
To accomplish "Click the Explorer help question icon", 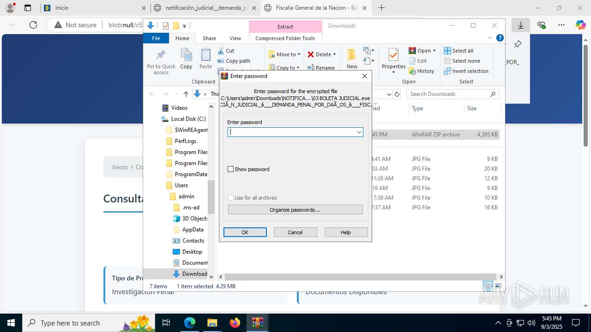I will [500, 38].
